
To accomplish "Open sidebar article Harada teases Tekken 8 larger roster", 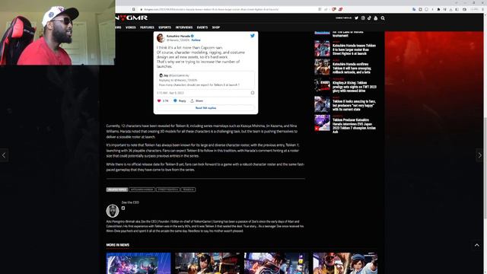I will pyautogui.click(x=355, y=49).
